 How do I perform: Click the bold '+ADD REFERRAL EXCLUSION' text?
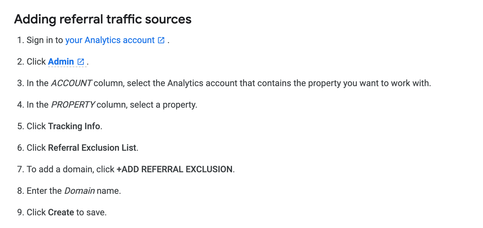(x=175, y=169)
